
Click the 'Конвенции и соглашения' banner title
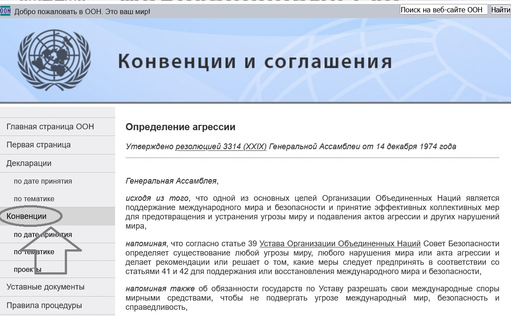coord(255,61)
